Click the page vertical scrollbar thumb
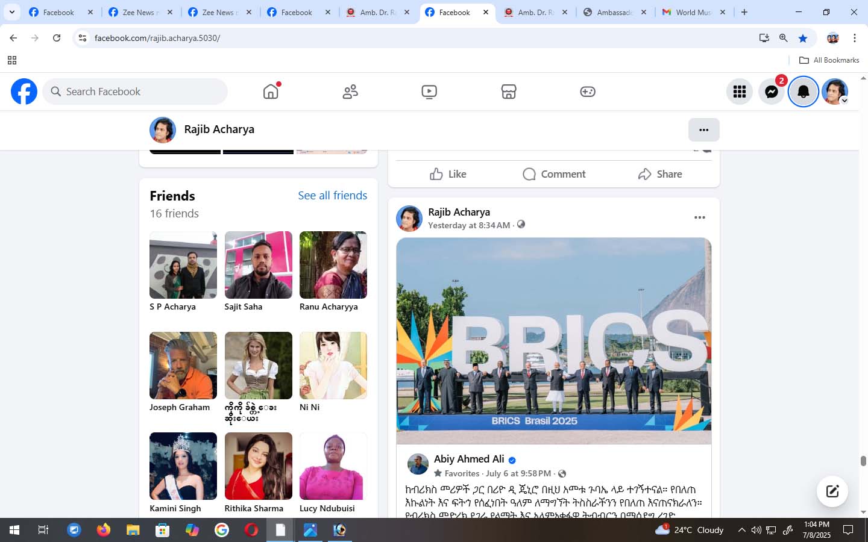The width and height of the screenshot is (868, 542). 863,461
